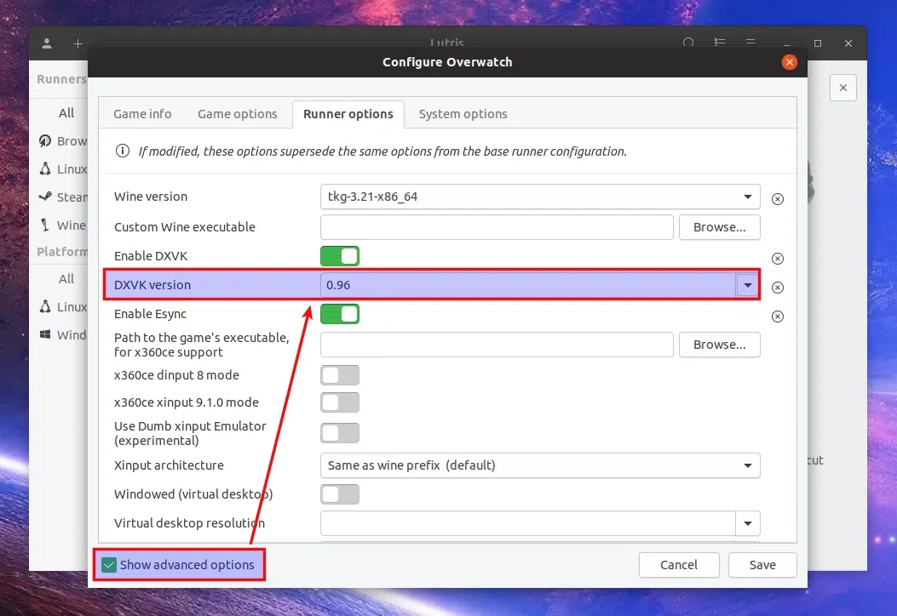Select Browser runner icon in the sidebar
Image resolution: width=897 pixels, height=616 pixels.
45,140
